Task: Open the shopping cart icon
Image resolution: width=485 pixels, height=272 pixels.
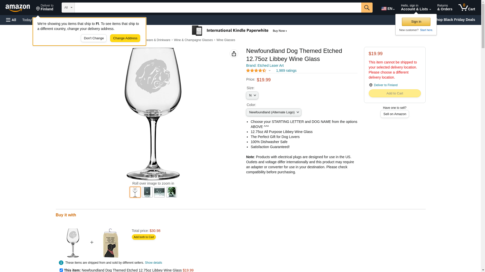Action: (467, 8)
